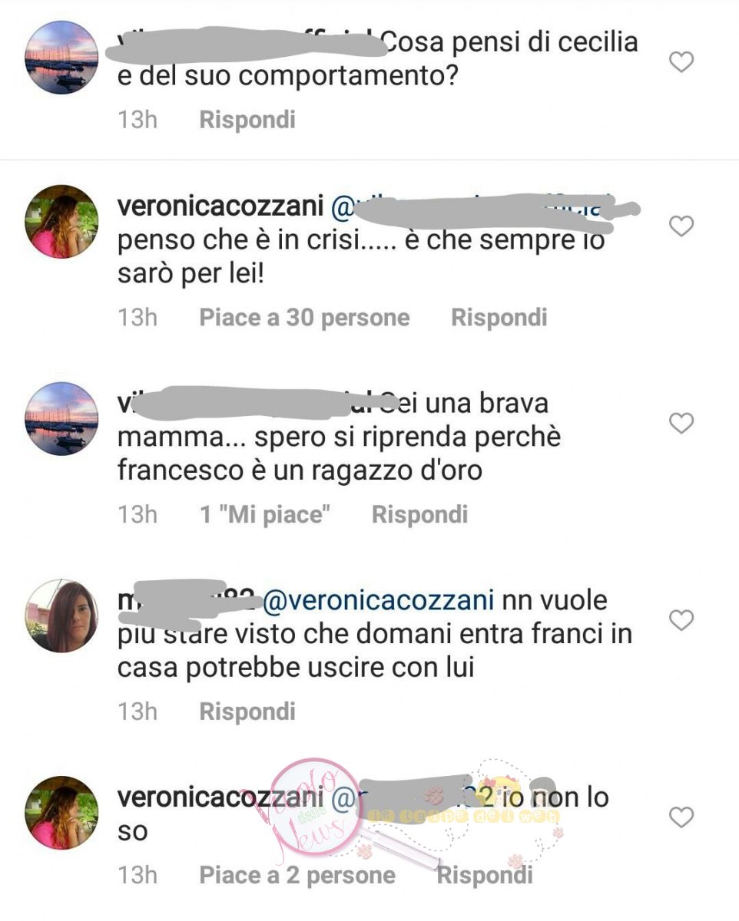Image resolution: width=739 pixels, height=921 pixels.
Task: Open harbor sunset avatar on first comment
Action: coord(61,58)
